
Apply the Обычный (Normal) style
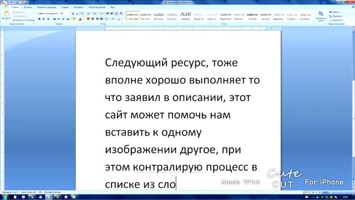133,16
